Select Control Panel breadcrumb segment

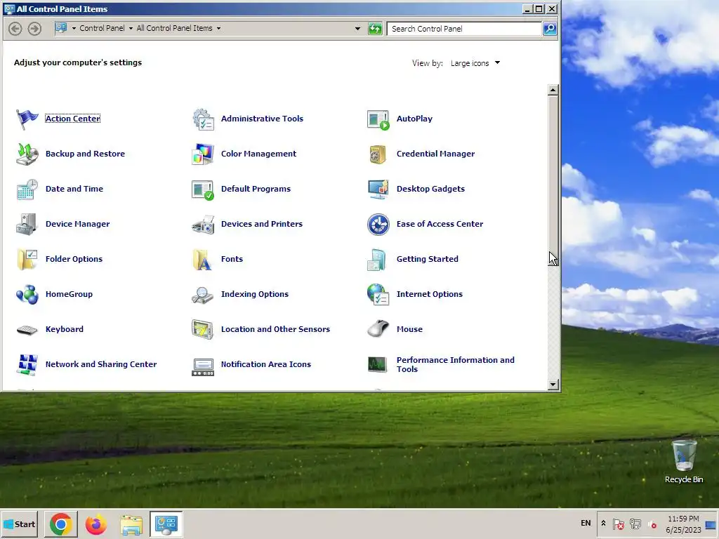click(102, 28)
